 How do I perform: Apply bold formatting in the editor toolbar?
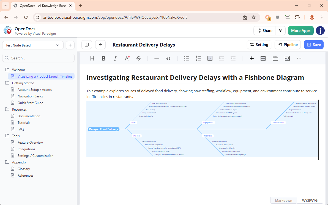pyautogui.click(x=104, y=58)
